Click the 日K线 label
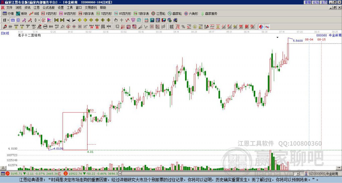This screenshot has height=183, width=342. [x=5, y=33]
